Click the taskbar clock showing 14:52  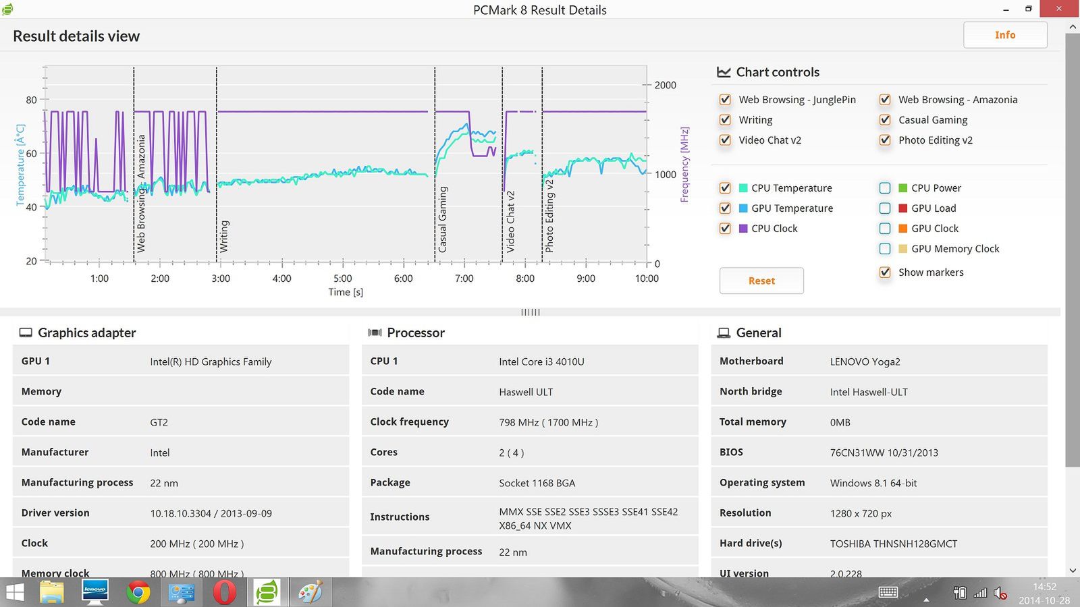1044,594
